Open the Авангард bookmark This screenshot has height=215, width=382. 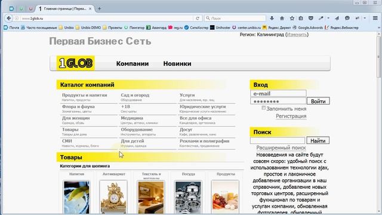point(156,27)
